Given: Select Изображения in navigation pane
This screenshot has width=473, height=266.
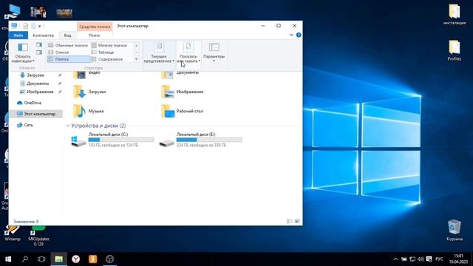Looking at the screenshot, I should 40,92.
